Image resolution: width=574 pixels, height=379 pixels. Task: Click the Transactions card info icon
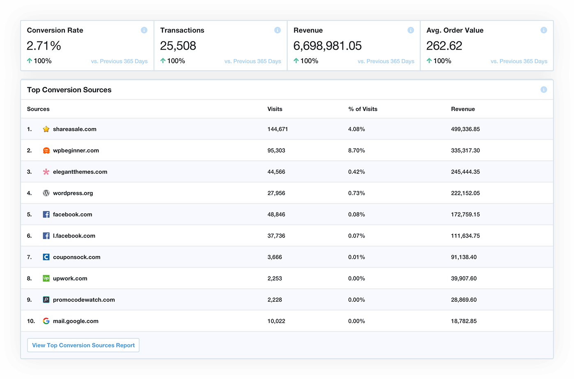pos(278,30)
